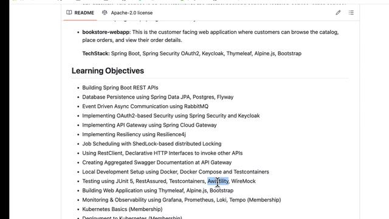This screenshot has height=219, width=389.
Task: Click 'Building Web Application using Thymeleaf' line
Action: click(158, 190)
